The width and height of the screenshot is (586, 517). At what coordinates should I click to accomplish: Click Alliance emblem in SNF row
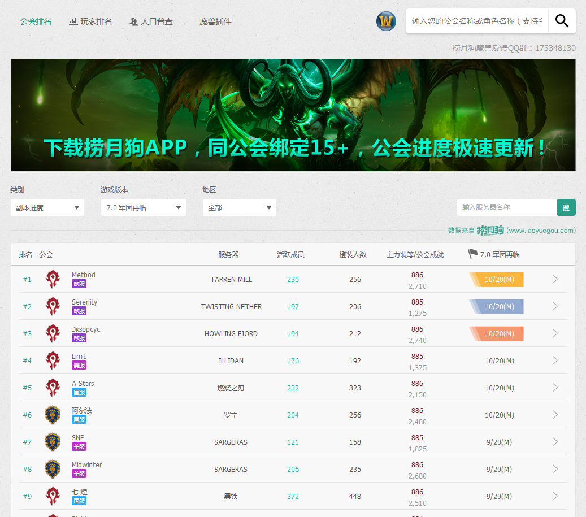pyautogui.click(x=53, y=442)
